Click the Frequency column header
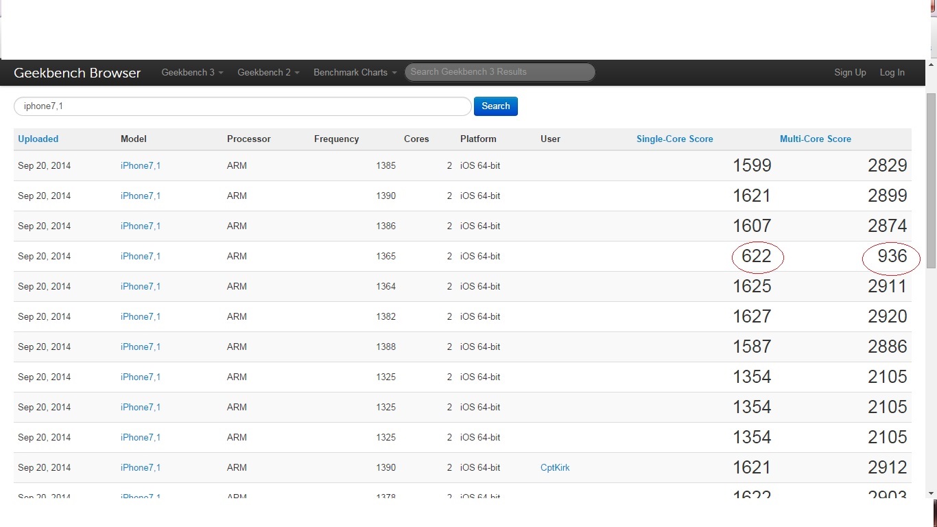The image size is (937, 527). coord(337,139)
